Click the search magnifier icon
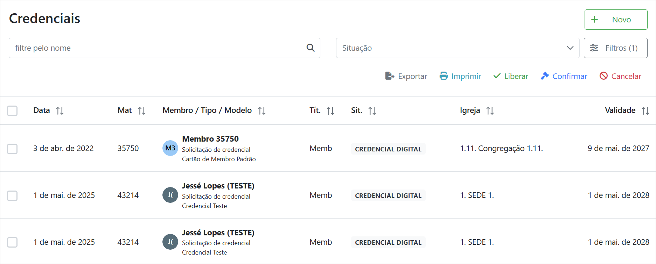Image resolution: width=656 pixels, height=264 pixels. [x=310, y=48]
